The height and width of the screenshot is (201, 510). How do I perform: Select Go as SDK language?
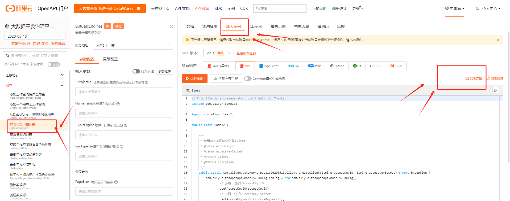coord(293,66)
